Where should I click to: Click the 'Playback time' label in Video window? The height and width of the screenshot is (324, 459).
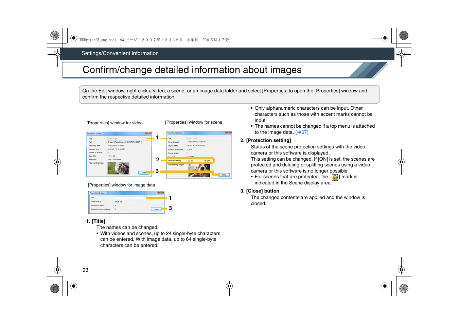point(94,149)
